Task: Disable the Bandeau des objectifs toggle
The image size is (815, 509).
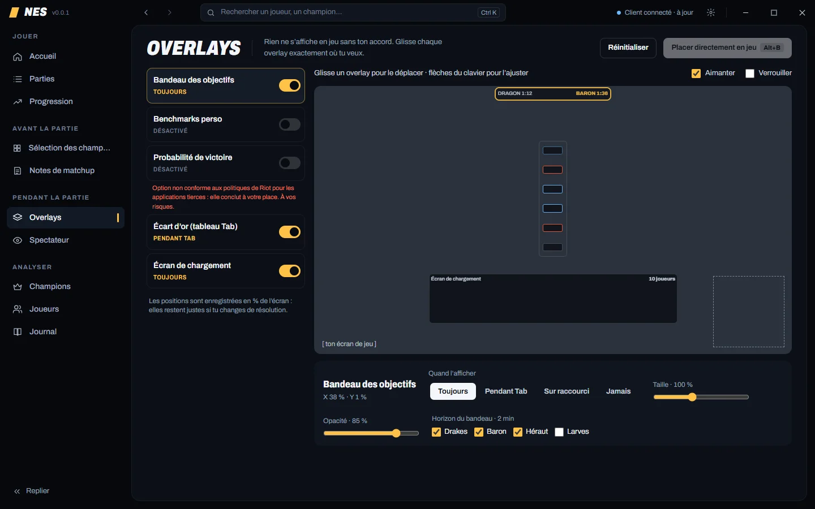Action: coord(290,85)
